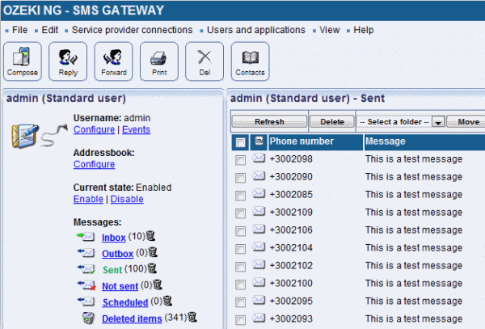Screen dimensions: 485x329
Task: Open the Outbox folder link
Action: tap(117, 254)
